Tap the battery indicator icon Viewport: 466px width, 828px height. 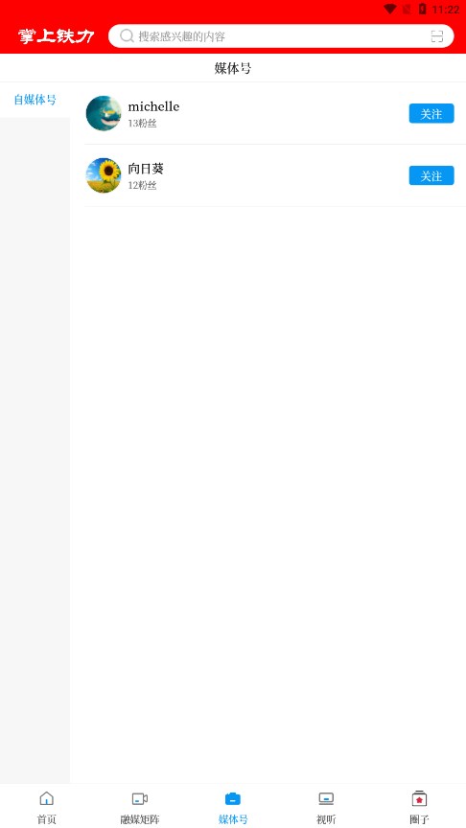[422, 9]
